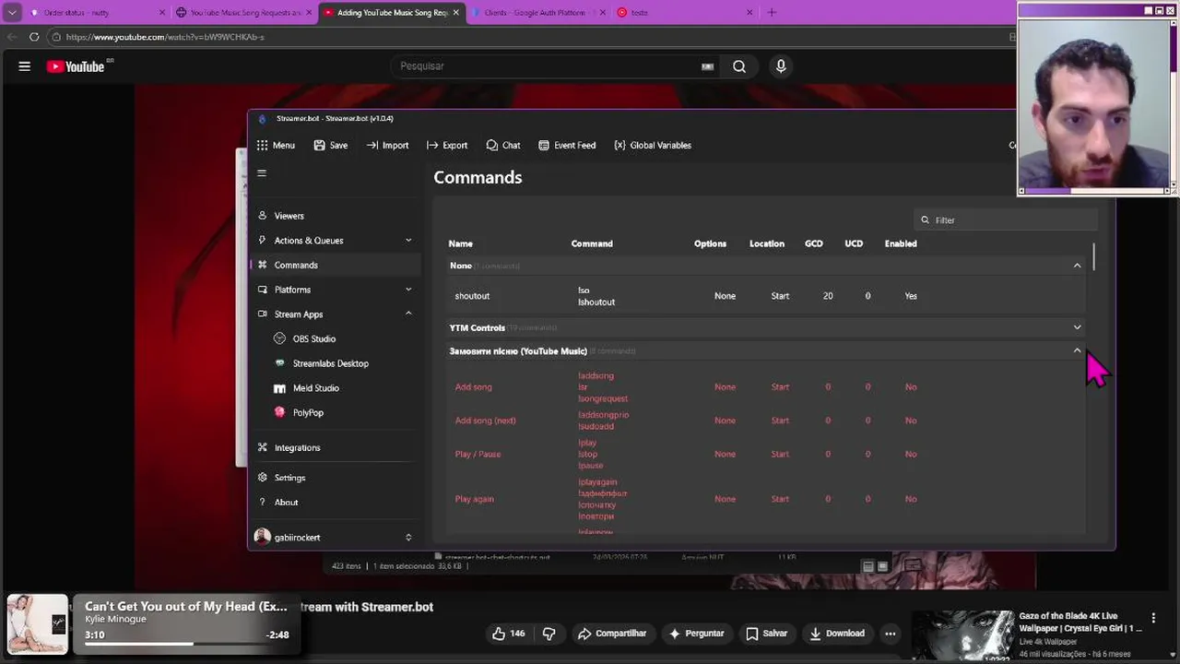Open the Chat toolbar item
Image resolution: width=1180 pixels, height=664 pixels.
tap(503, 145)
